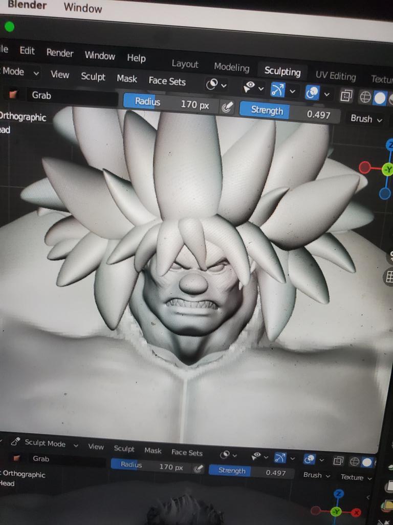
Task: Open the Mode dropdown in upper viewport
Action: pyautogui.click(x=20, y=72)
